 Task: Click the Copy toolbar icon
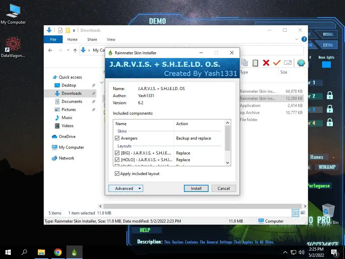coord(245,63)
